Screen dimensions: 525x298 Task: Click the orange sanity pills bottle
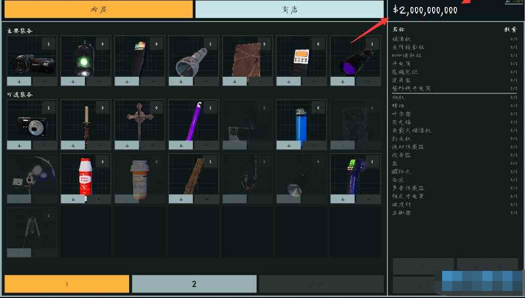(139, 179)
